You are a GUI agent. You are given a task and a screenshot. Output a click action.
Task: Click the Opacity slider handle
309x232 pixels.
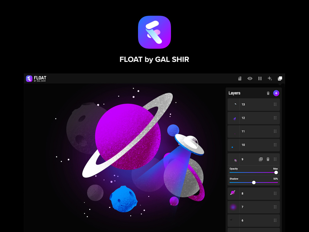[x=276, y=172]
